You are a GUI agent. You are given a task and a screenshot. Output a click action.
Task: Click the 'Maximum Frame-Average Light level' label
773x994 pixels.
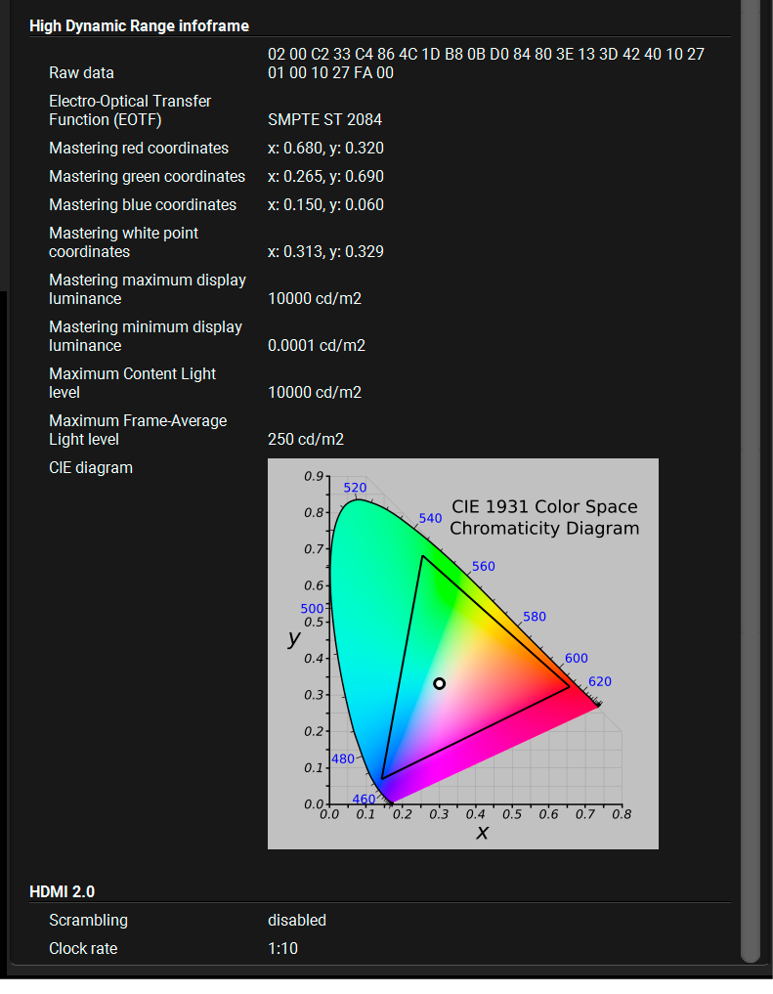point(138,430)
